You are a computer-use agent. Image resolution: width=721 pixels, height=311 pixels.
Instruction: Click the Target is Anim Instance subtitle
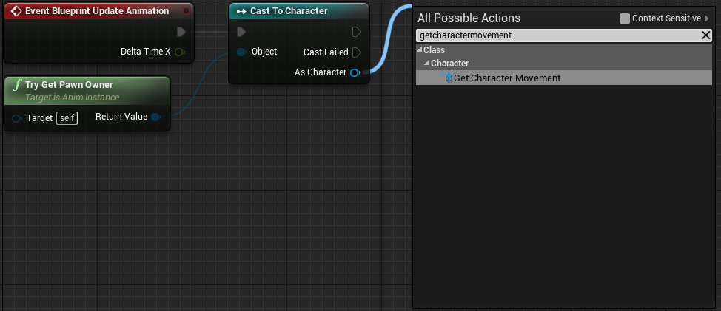coord(73,98)
